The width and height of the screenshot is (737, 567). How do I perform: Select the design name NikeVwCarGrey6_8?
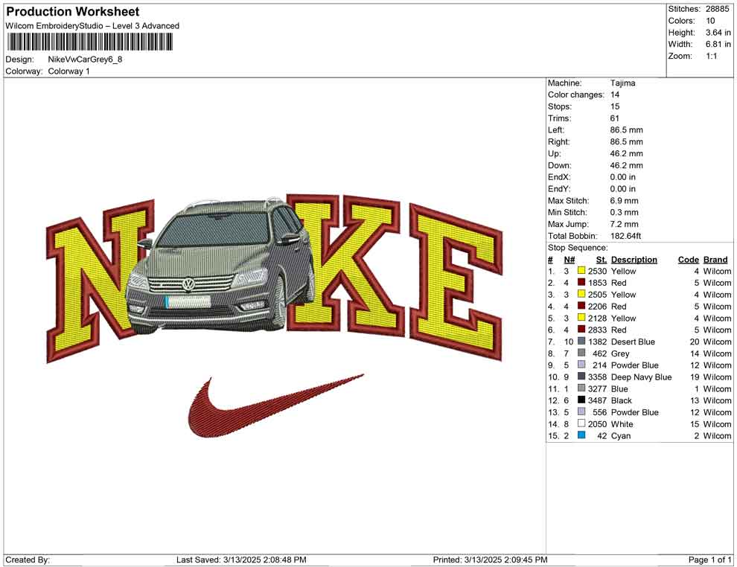(85, 60)
